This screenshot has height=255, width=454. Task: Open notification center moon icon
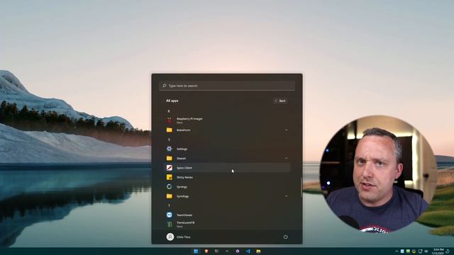(448, 251)
